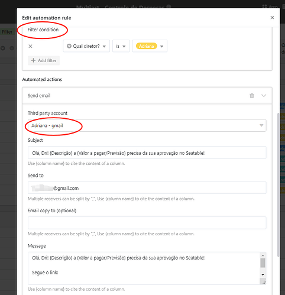Open the 'is' operator dropdown
This screenshot has height=295, width=285.
tap(121, 46)
